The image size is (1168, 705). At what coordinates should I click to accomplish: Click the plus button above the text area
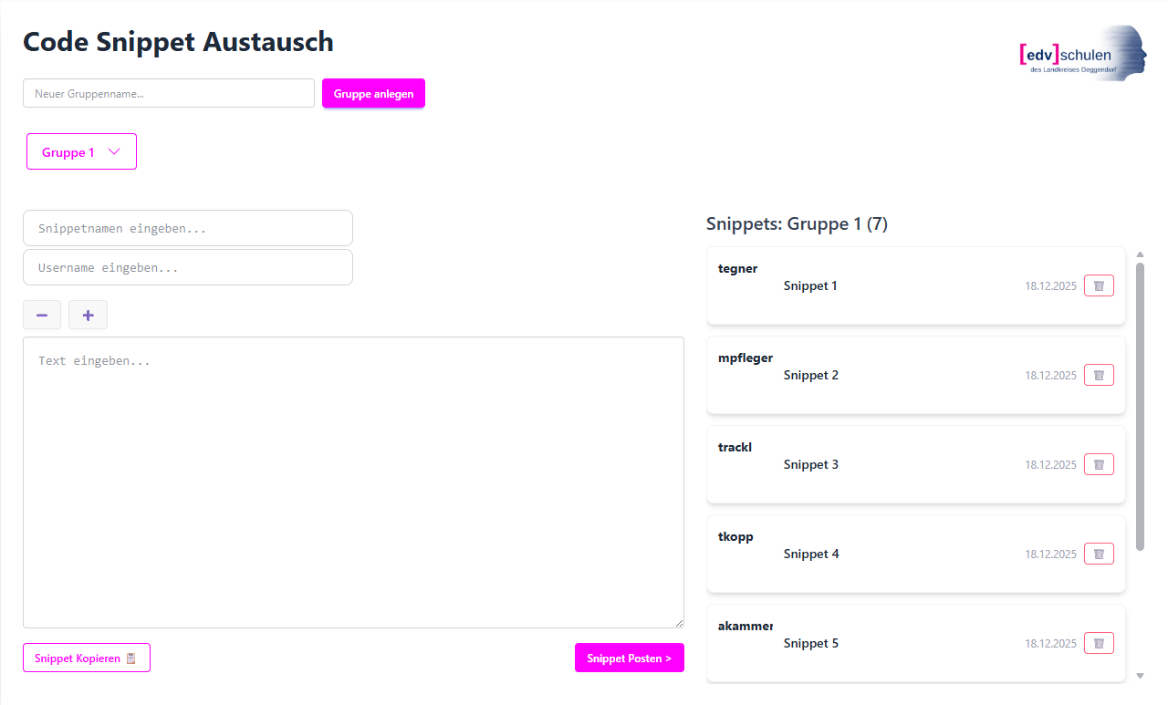88,315
